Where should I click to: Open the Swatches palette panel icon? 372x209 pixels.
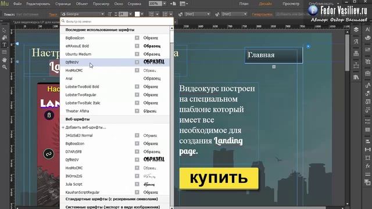click(367, 37)
